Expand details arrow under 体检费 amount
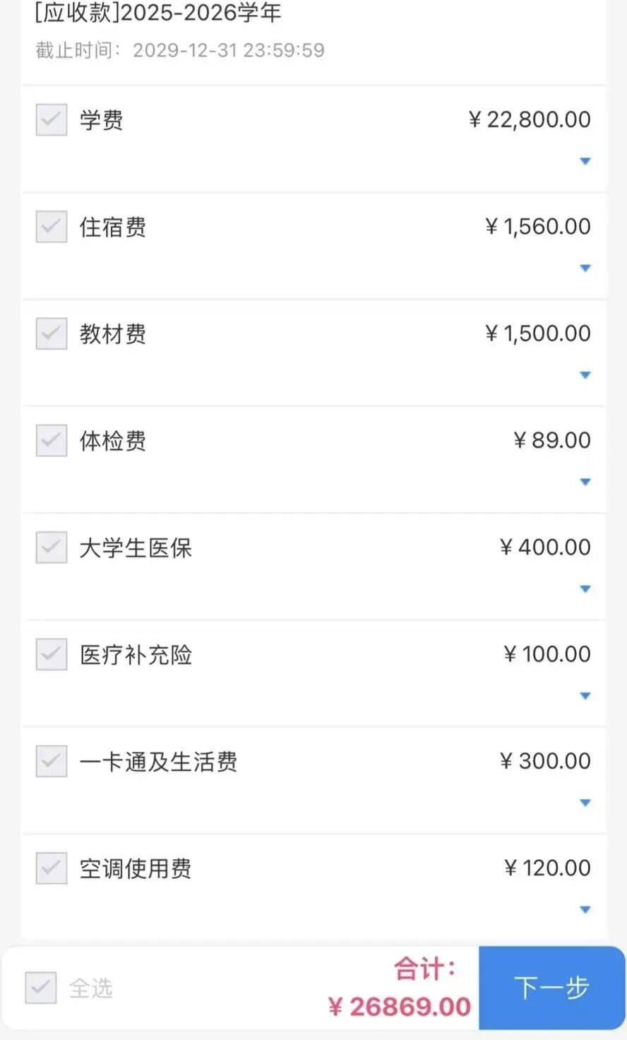The image size is (627, 1040). 585,483
